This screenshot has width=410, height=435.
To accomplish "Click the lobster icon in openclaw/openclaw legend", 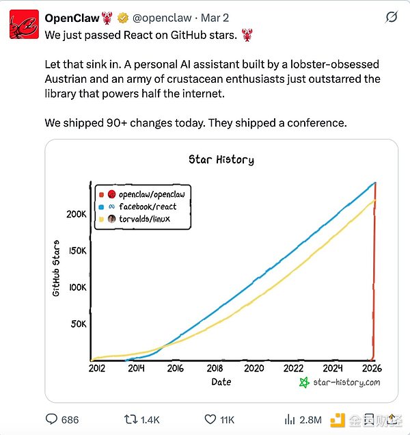I will (x=111, y=195).
